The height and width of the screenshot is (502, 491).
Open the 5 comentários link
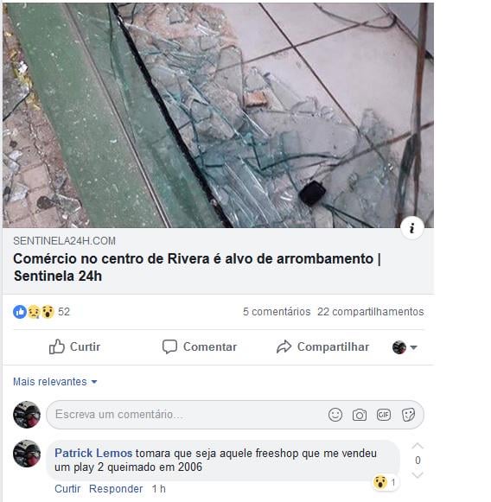point(277,312)
